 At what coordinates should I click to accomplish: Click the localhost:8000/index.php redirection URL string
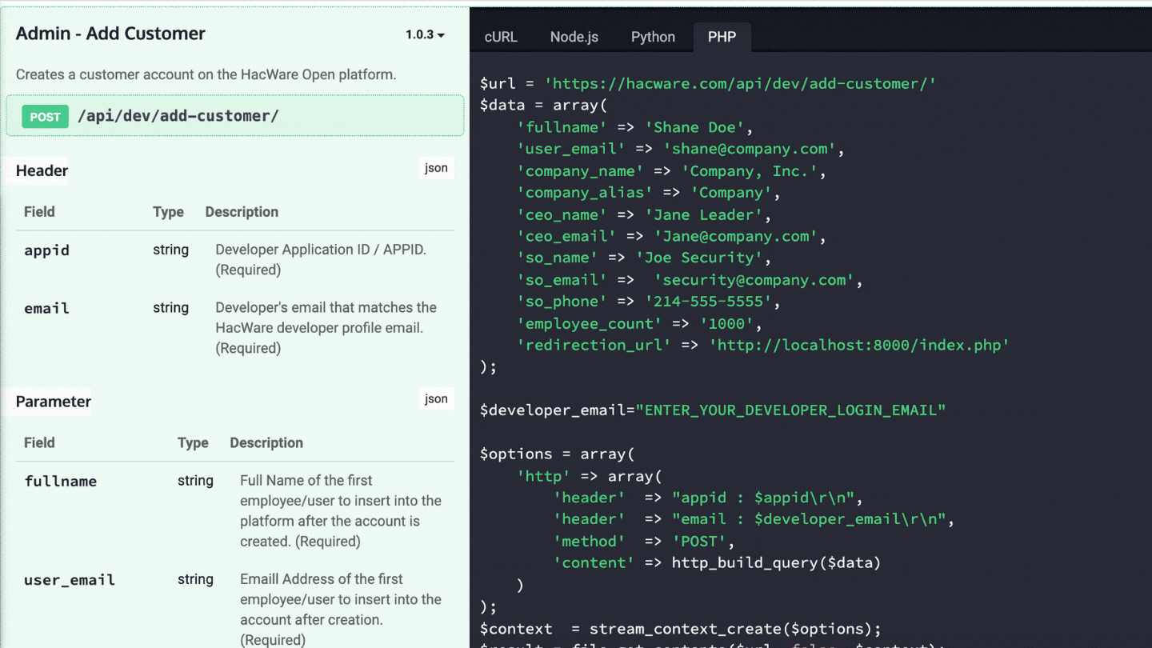point(859,345)
